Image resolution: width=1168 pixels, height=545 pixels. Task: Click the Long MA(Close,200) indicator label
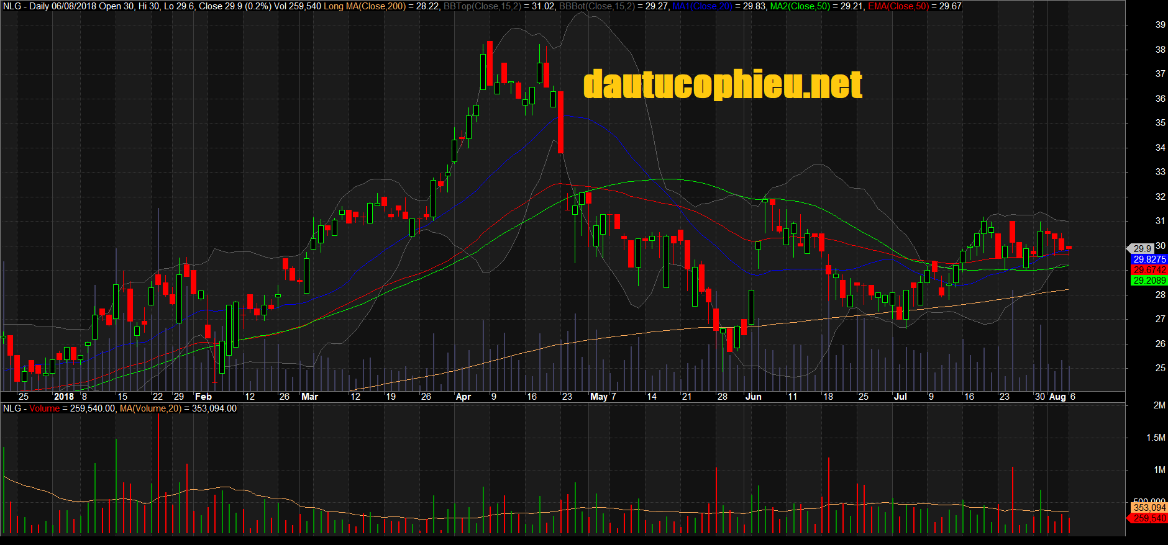point(365,6)
